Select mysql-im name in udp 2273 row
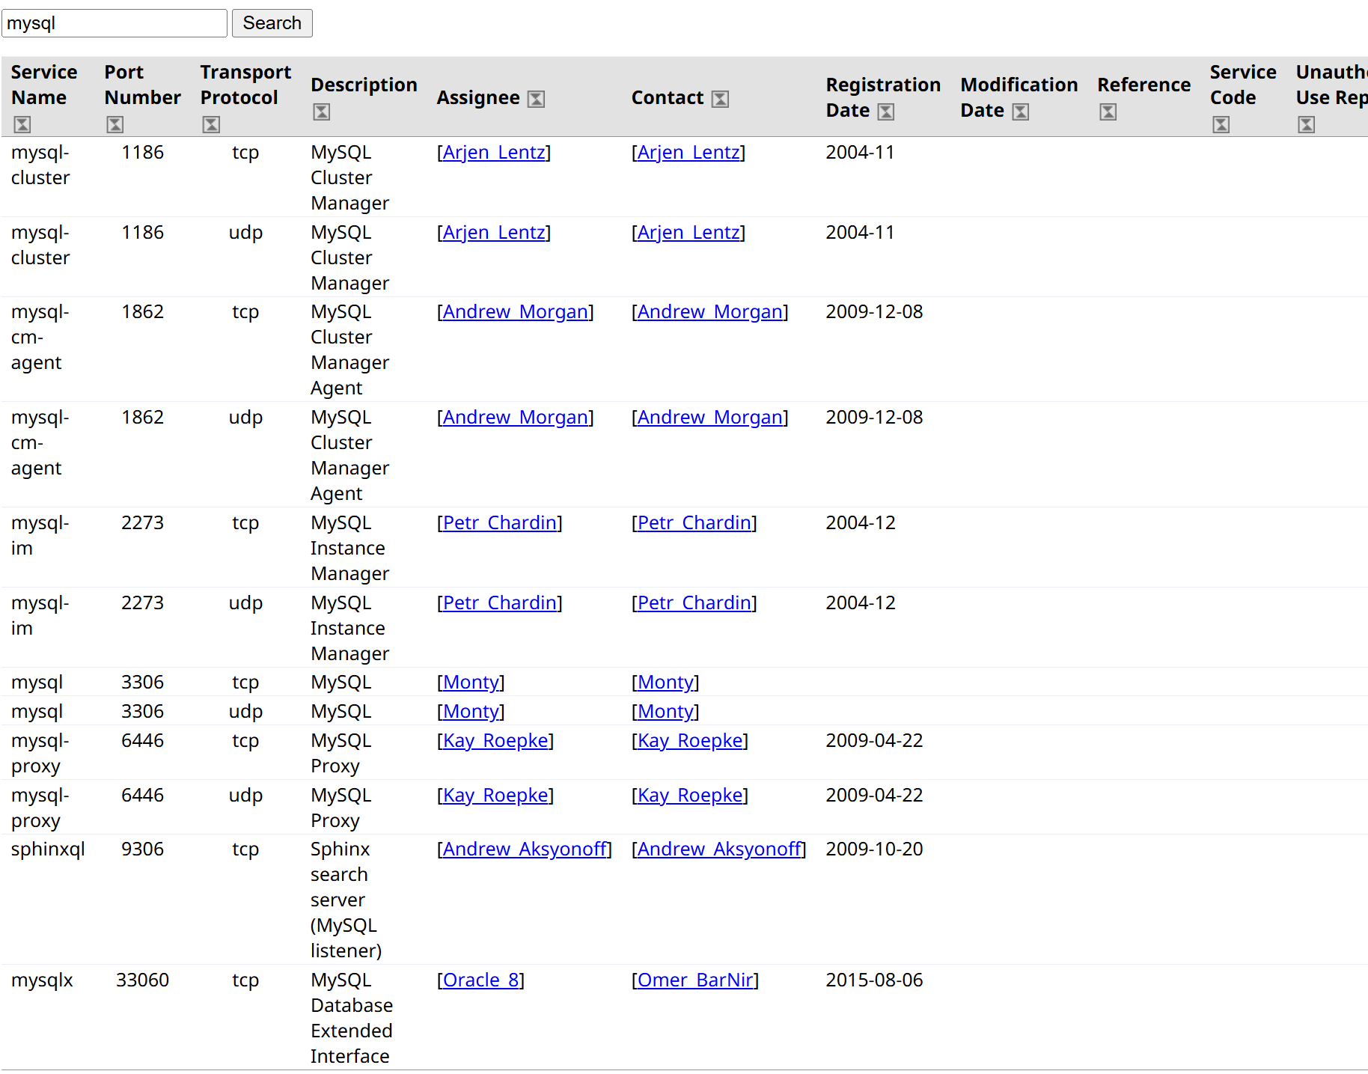Viewport: 1368px width, 1074px height. [40, 616]
